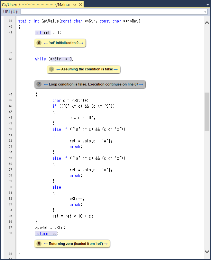211x260 pixels.
Task: Click the highlighted 'return ret' statement
Action: 46,233
